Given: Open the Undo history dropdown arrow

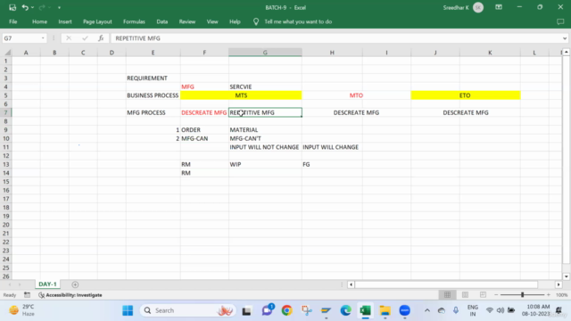Looking at the screenshot, I should click(32, 7).
